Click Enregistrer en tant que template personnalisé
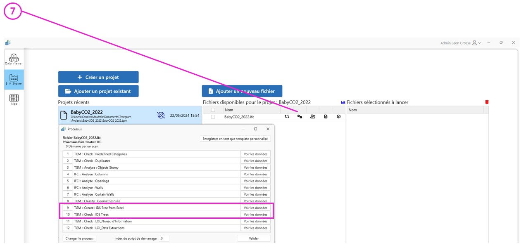Image resolution: width=521 pixels, height=248 pixels. (235, 139)
